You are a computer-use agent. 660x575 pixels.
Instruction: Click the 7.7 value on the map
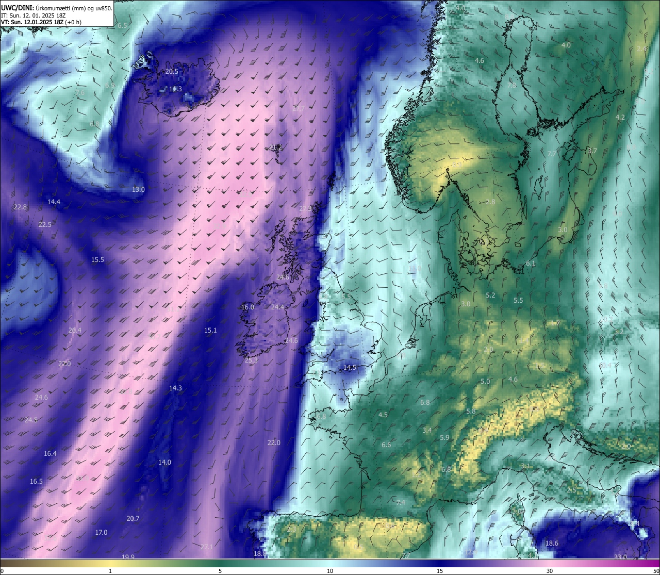(552, 154)
